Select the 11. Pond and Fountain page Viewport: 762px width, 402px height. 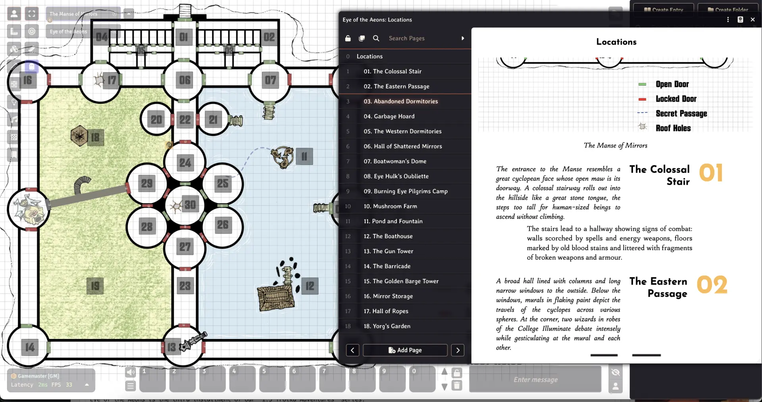click(393, 221)
